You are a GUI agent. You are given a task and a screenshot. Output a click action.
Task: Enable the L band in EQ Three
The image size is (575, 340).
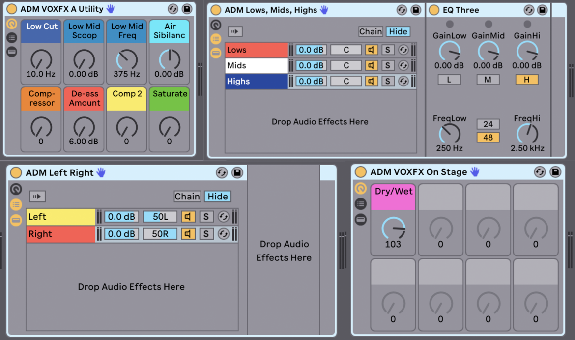click(449, 80)
